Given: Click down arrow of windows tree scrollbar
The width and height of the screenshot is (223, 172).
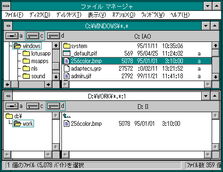Looking at the screenshot, I should (x=56, y=77).
